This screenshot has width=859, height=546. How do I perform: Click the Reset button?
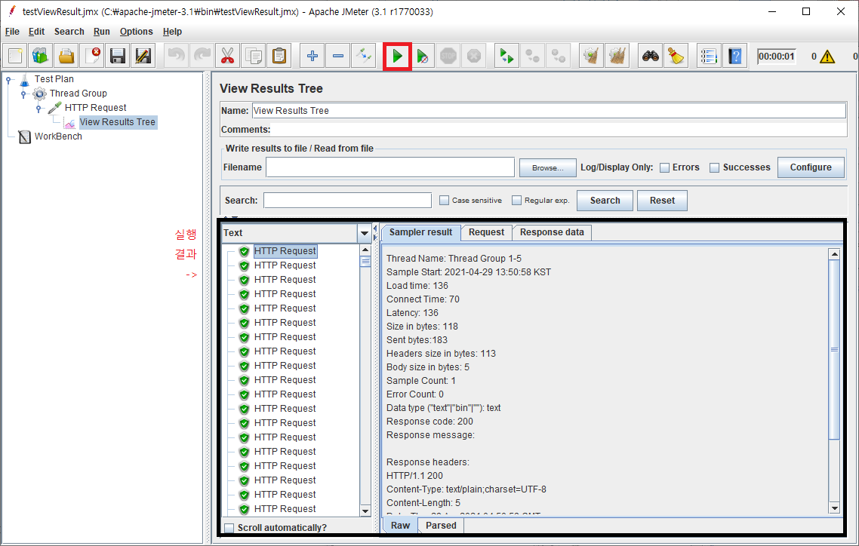pos(662,201)
